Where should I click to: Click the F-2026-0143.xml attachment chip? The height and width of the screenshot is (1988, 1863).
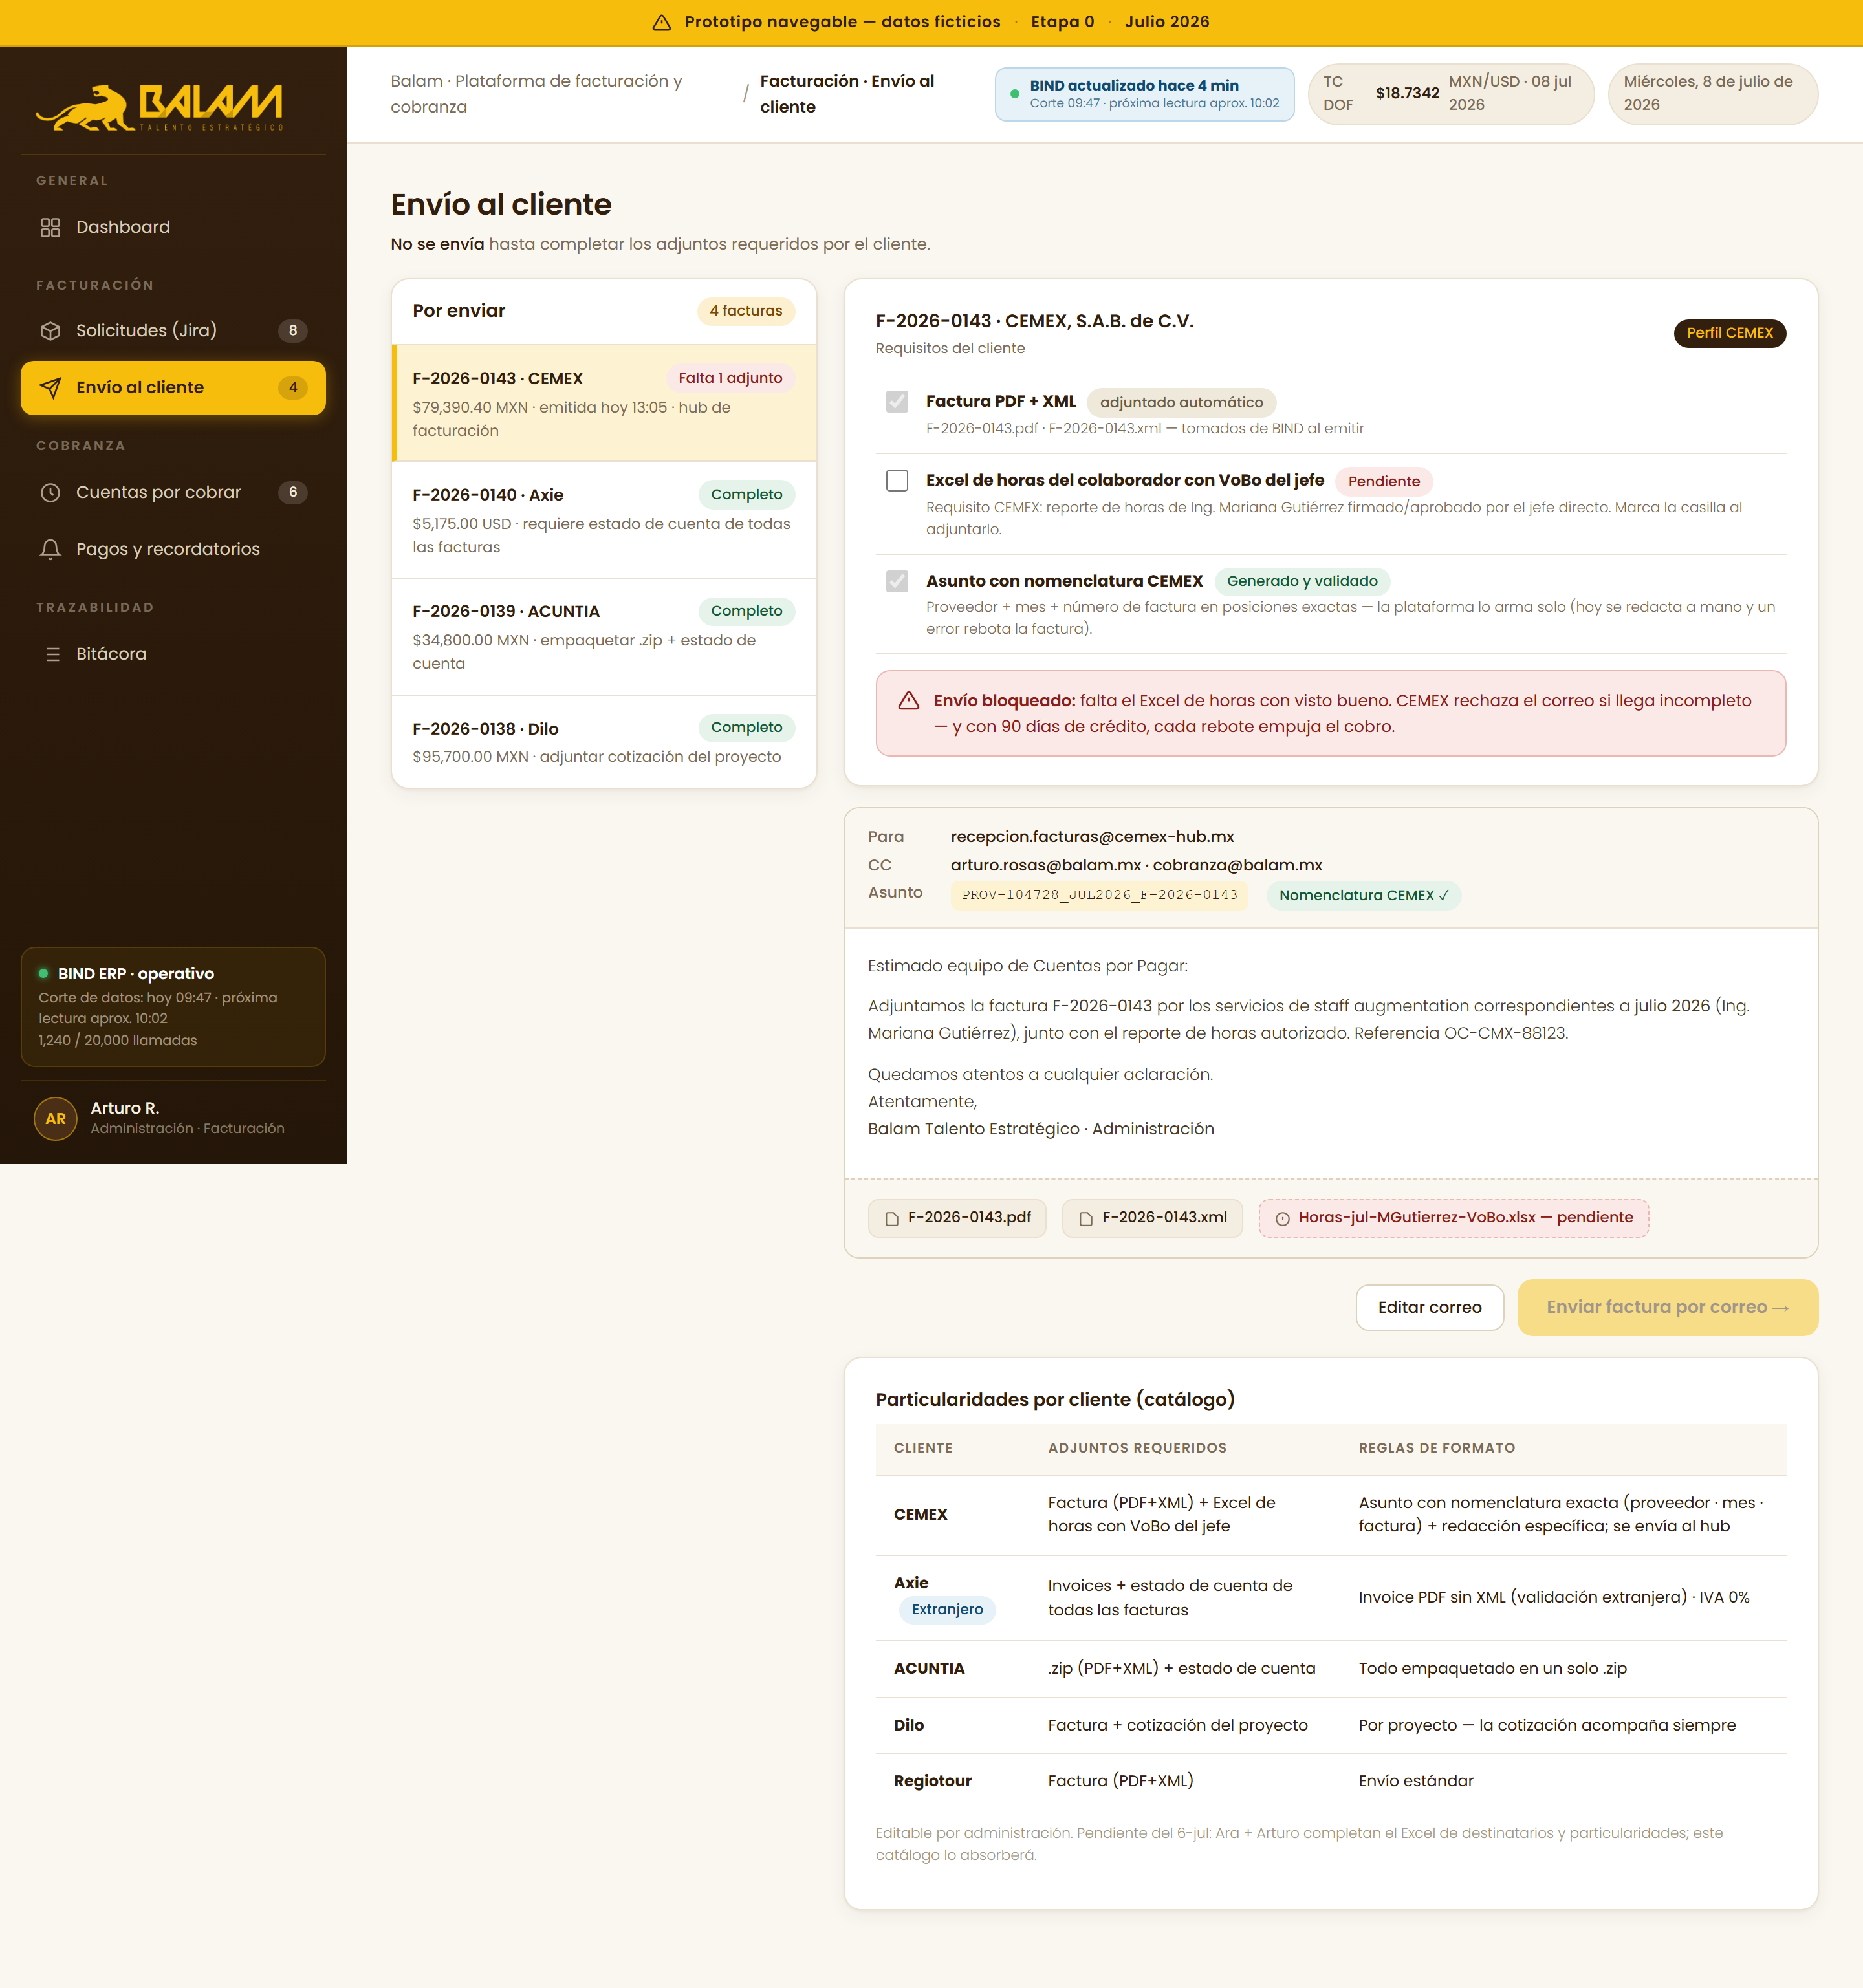[x=1152, y=1218]
